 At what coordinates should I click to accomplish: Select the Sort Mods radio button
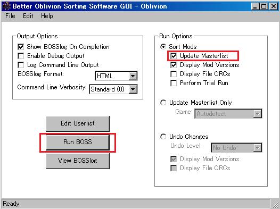click(x=163, y=47)
